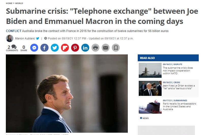Open Manon Aublanc author page

[x=25, y=38]
